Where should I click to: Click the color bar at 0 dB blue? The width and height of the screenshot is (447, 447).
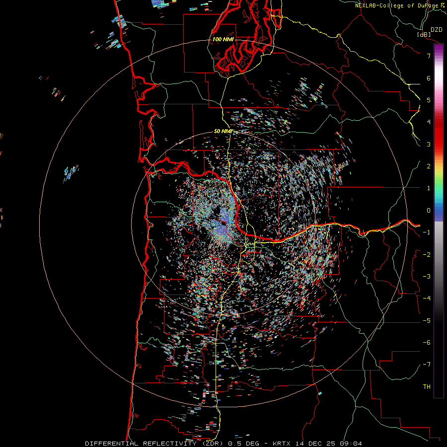tap(439, 211)
